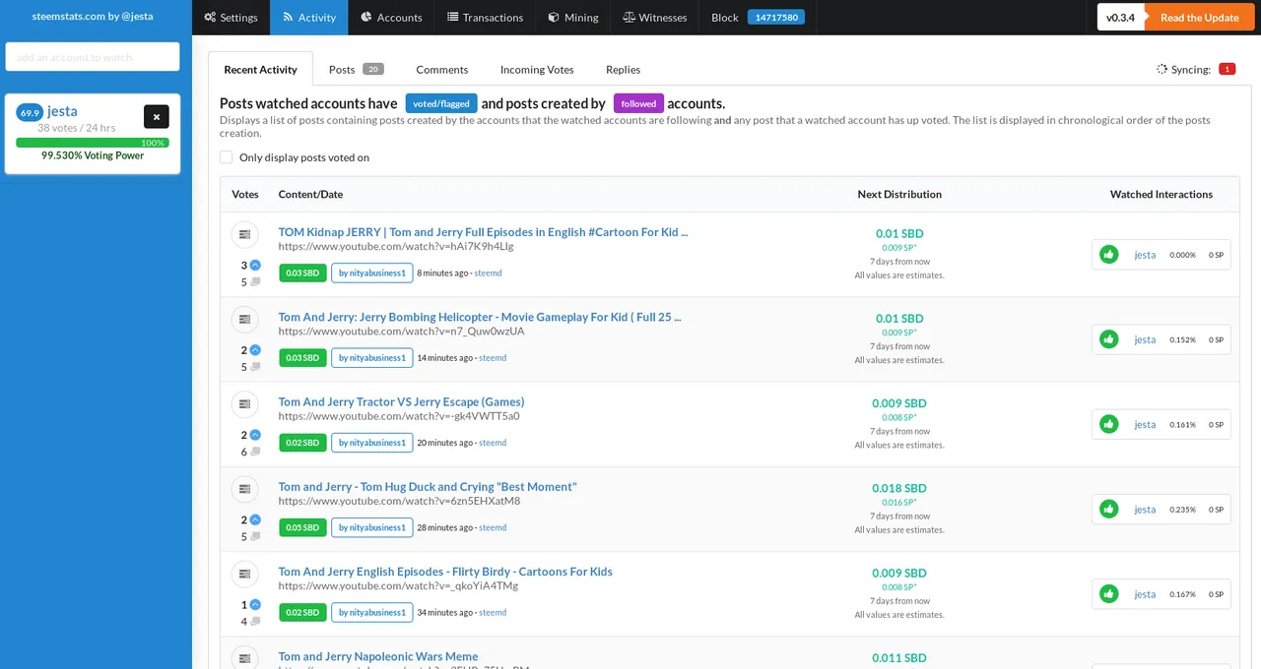Open jesta link in TOM Kidnap JERRY interactions
Image resolution: width=1261 pixels, height=669 pixels.
pyautogui.click(x=1145, y=256)
